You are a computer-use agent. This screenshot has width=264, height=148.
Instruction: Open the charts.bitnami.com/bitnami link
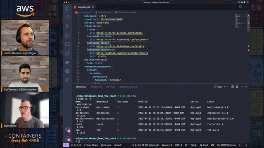coord(120,33)
